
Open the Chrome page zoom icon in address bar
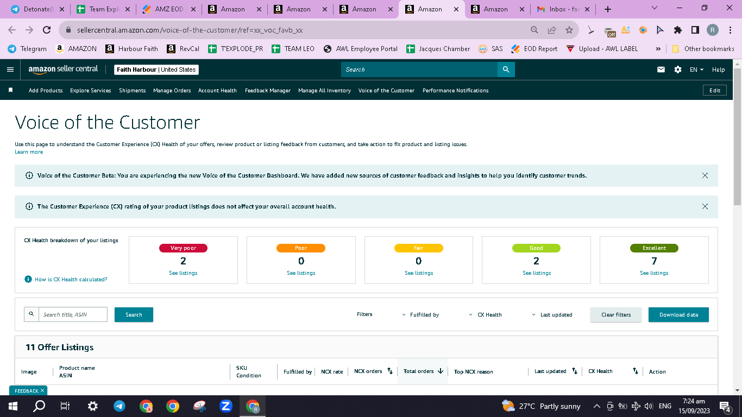click(x=535, y=30)
